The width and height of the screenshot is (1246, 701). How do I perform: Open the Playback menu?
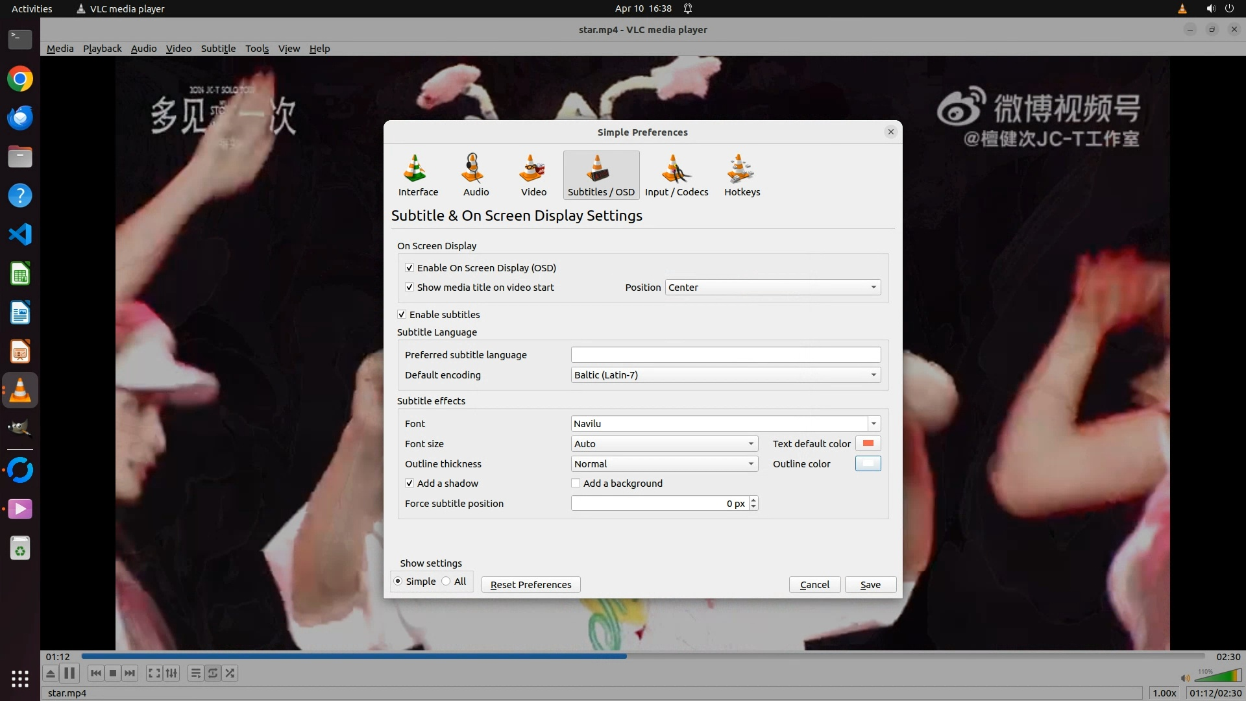(102, 49)
